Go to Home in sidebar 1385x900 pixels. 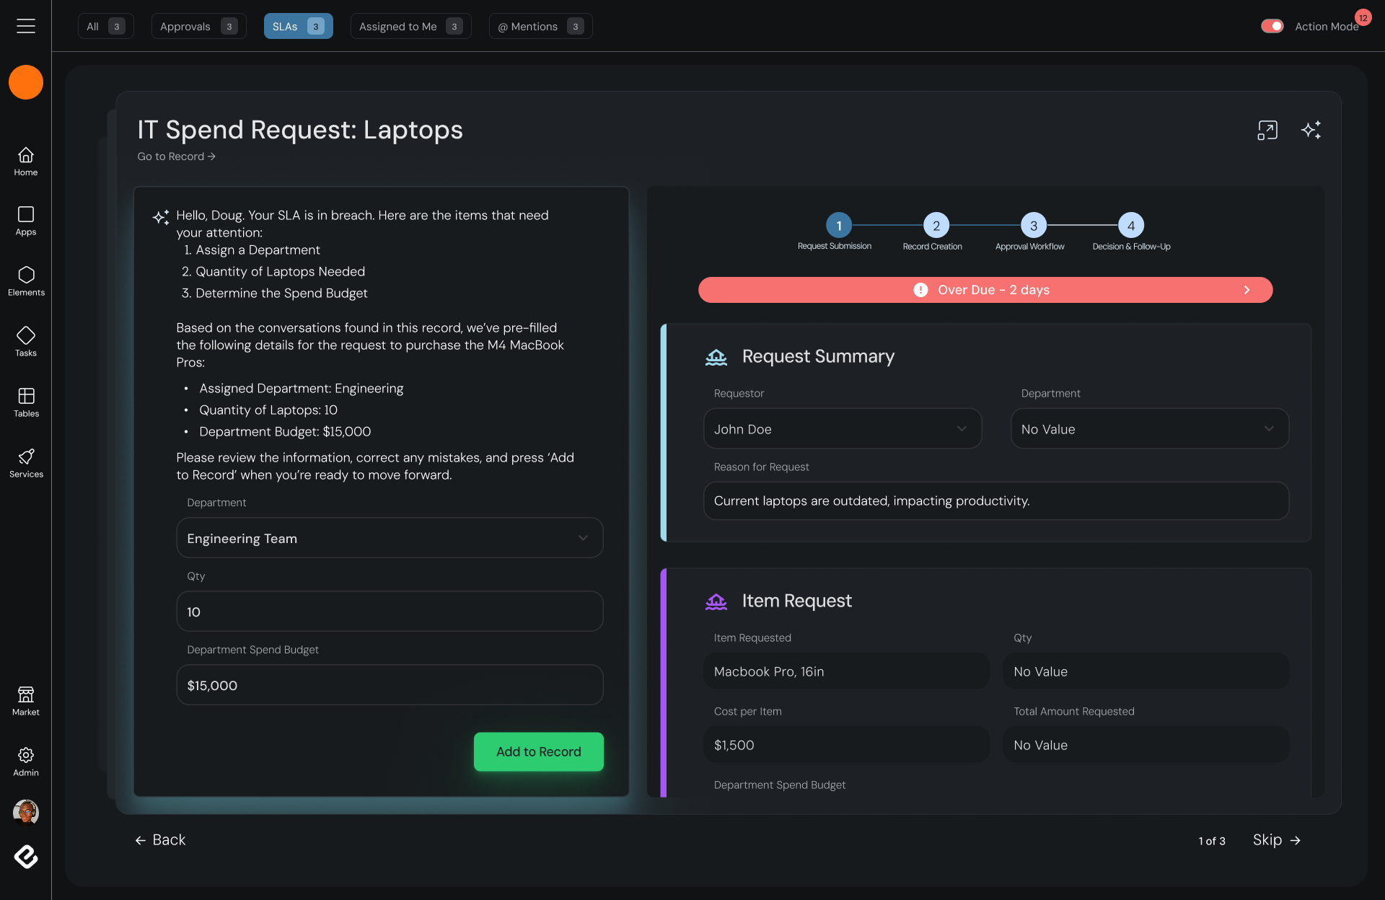[26, 161]
